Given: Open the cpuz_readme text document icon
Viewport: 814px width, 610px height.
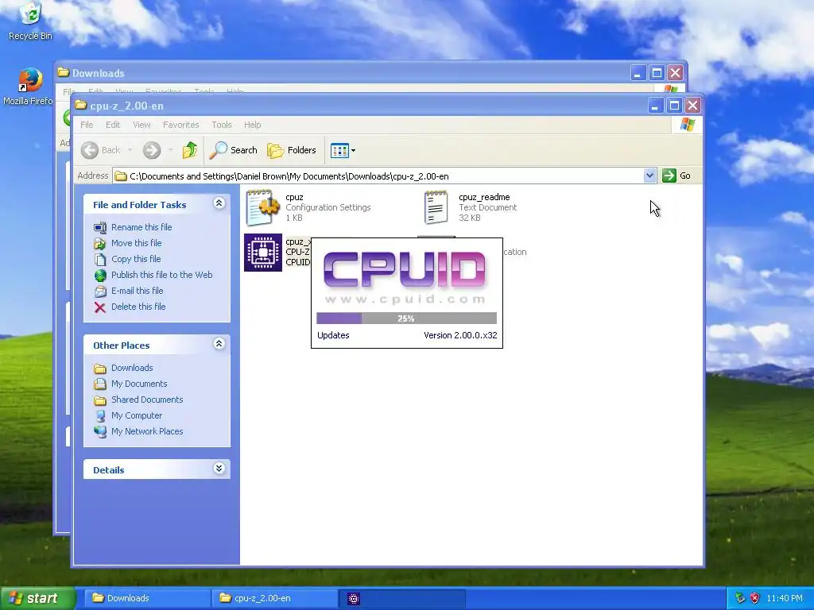Looking at the screenshot, I should (x=436, y=207).
